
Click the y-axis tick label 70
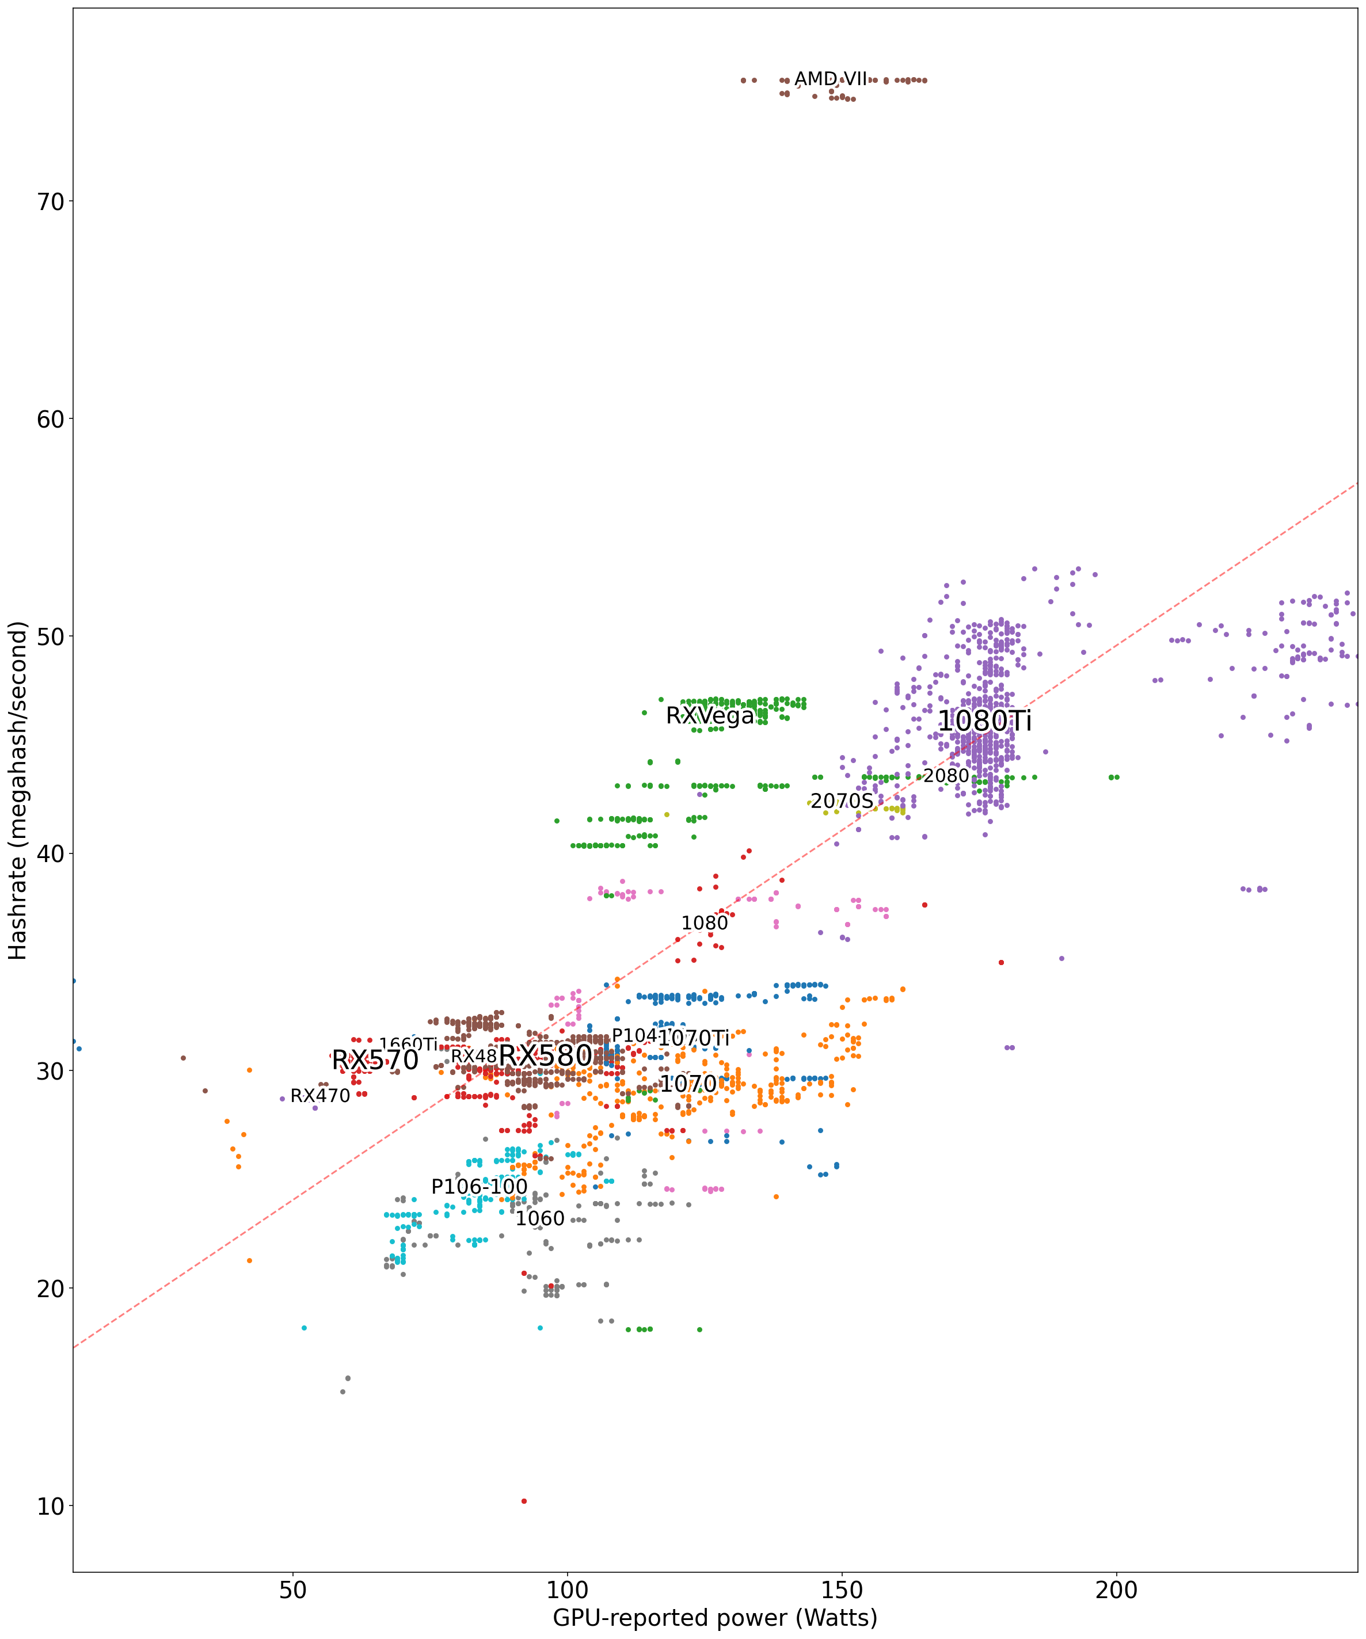[x=50, y=201]
